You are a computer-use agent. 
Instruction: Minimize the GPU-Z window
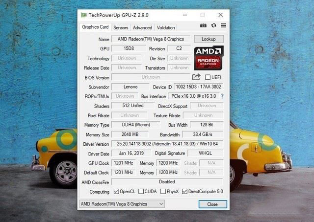point(185,15)
